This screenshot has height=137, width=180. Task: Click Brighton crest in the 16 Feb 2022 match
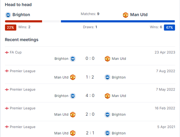107,114
